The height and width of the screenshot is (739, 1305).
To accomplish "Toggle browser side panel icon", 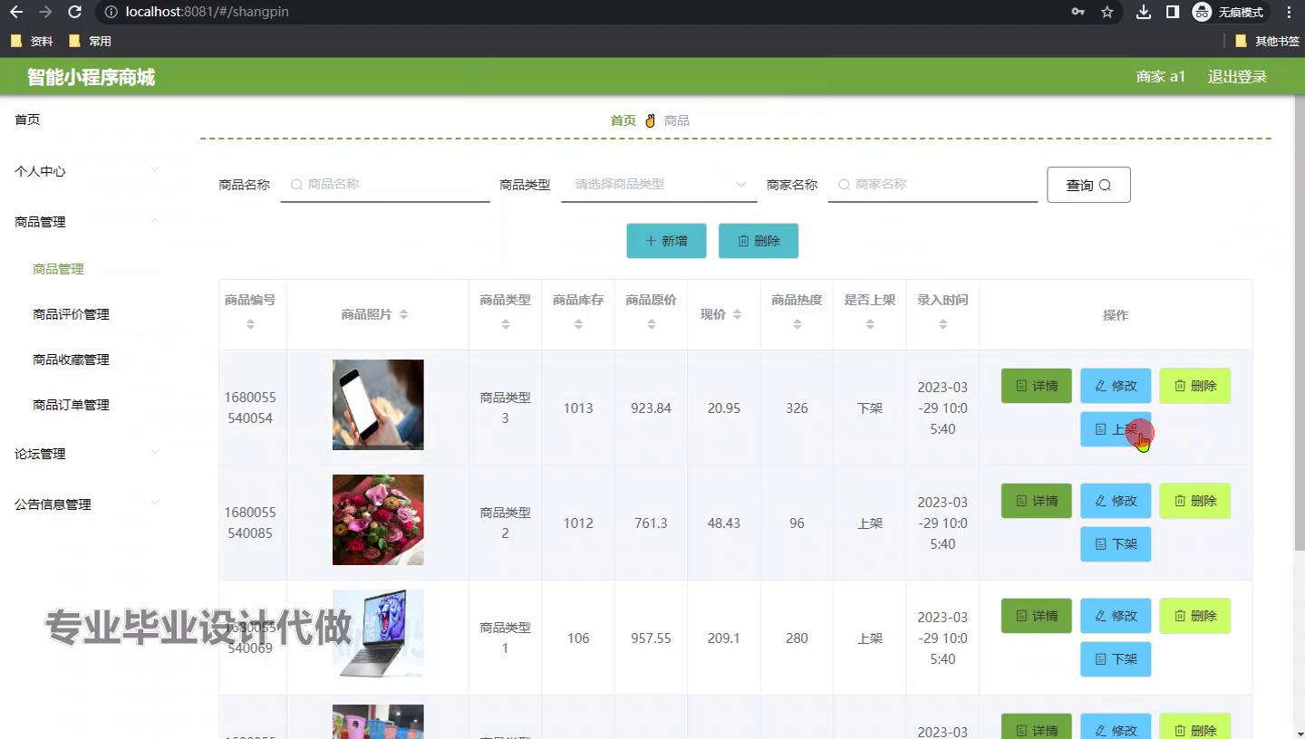I will click(1173, 12).
